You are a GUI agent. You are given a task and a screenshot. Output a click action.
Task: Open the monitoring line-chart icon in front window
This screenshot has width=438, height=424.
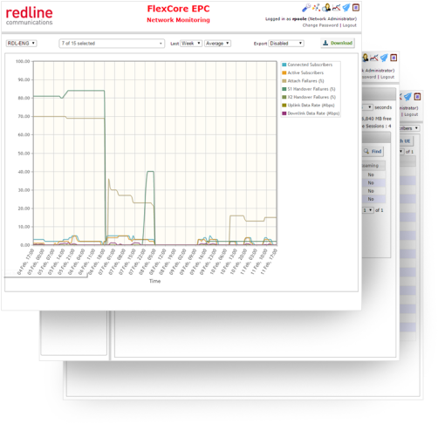pyautogui.click(x=336, y=8)
